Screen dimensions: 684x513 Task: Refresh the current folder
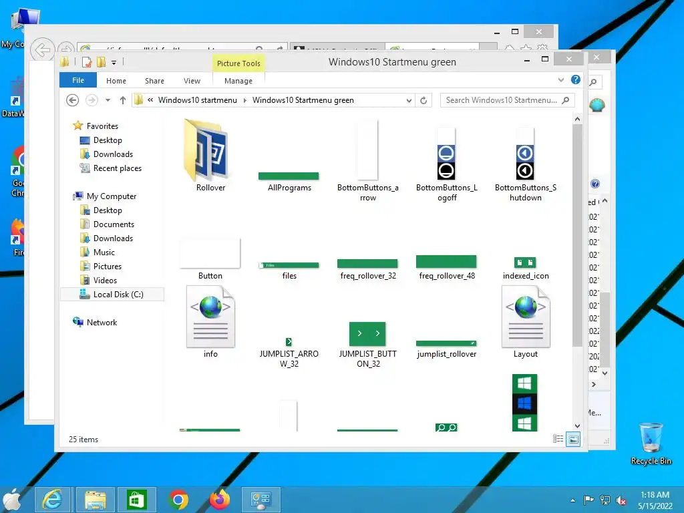pyautogui.click(x=423, y=100)
